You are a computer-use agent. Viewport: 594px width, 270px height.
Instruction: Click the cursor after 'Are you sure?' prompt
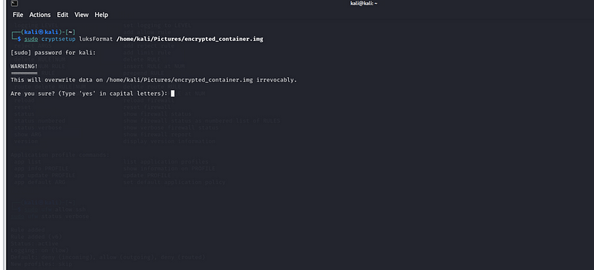173,93
